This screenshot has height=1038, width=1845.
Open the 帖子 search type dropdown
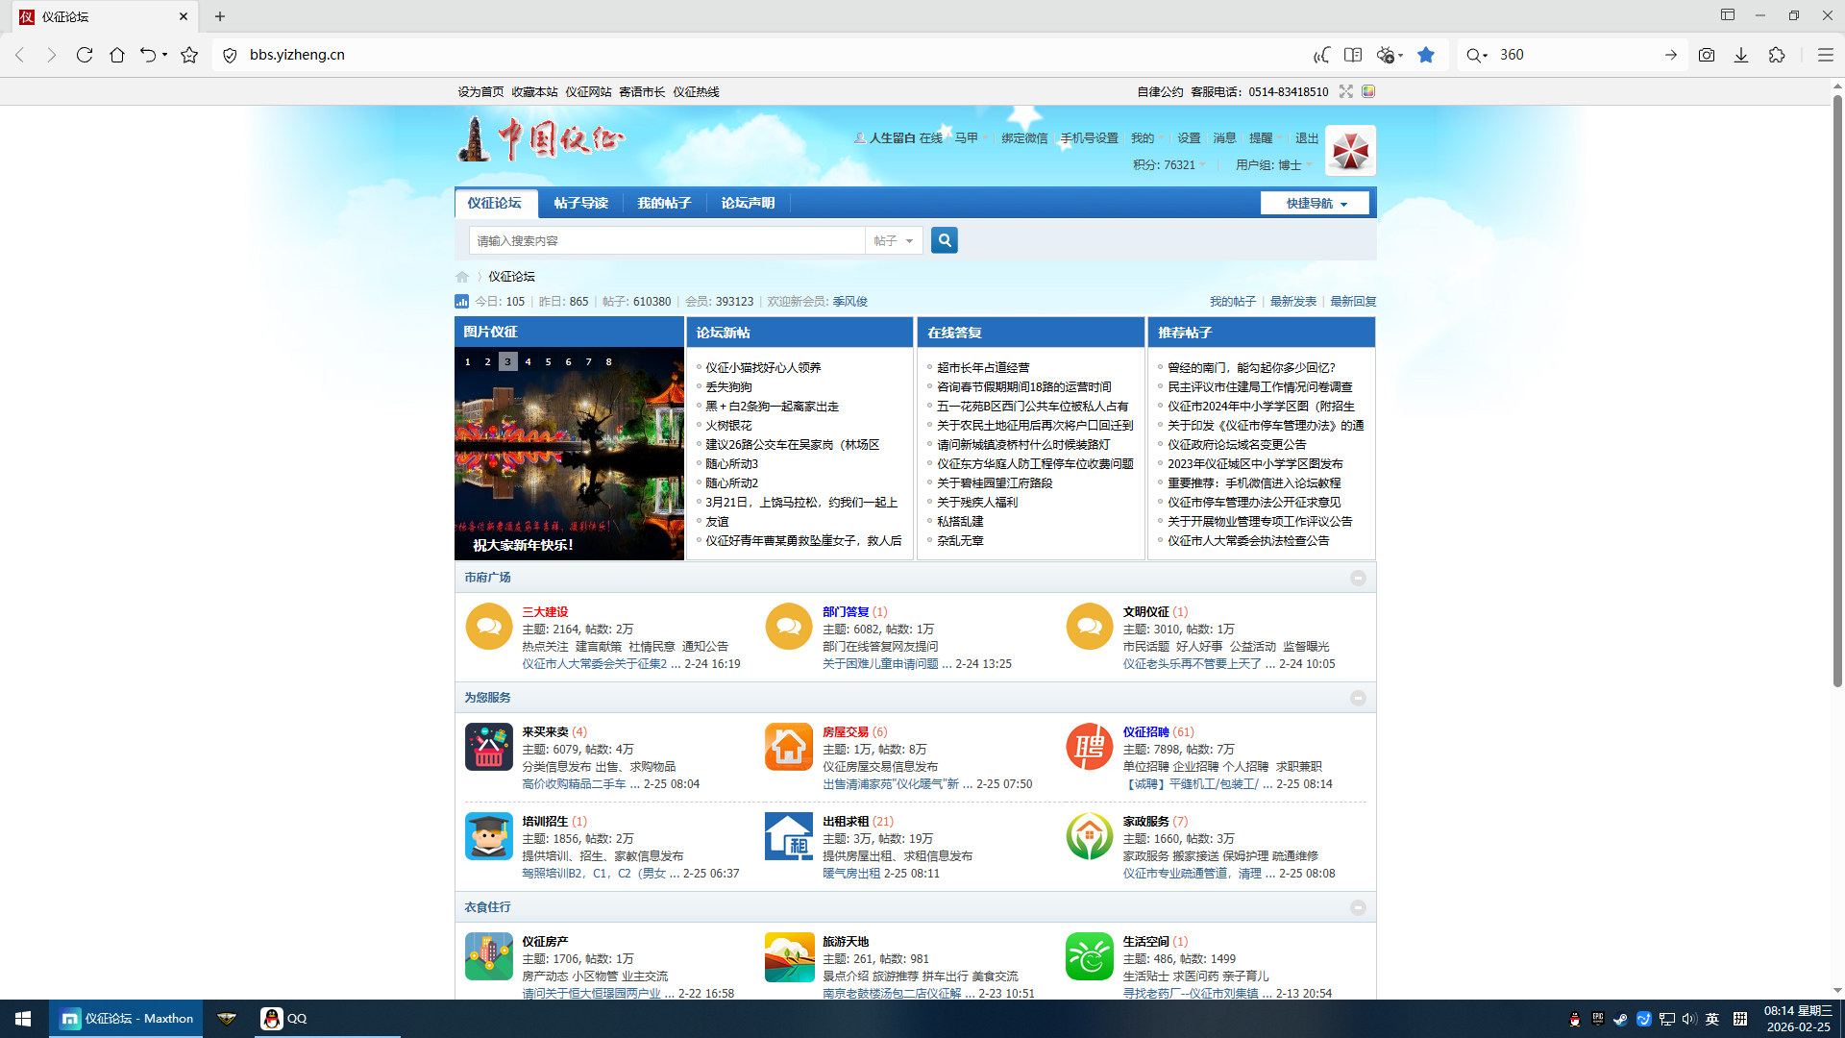coord(894,240)
